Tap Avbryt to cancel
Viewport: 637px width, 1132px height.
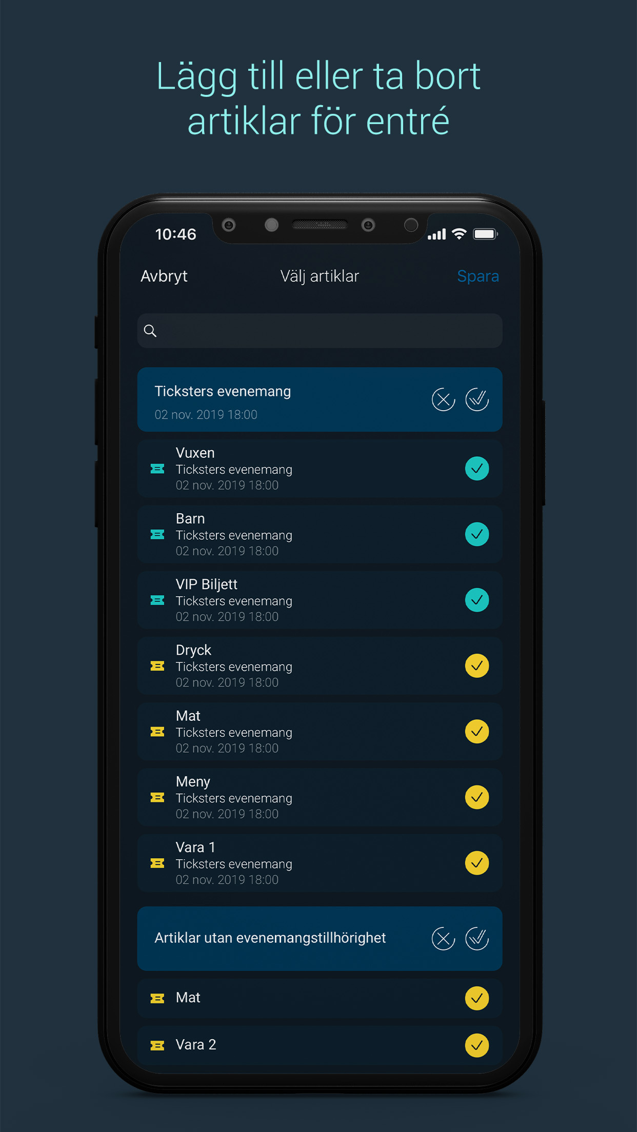point(164,276)
